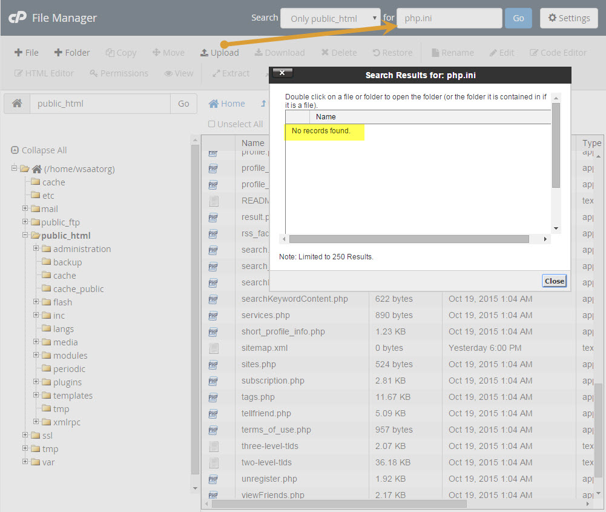The image size is (606, 512).
Task: Click the search text field containing php.ini
Action: point(449,18)
